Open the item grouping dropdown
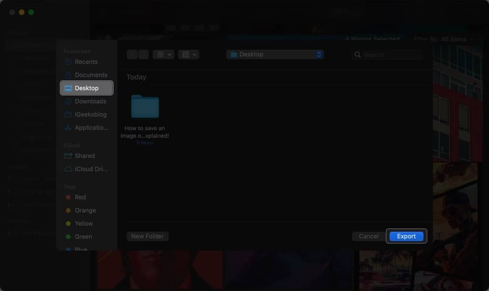 (189, 55)
